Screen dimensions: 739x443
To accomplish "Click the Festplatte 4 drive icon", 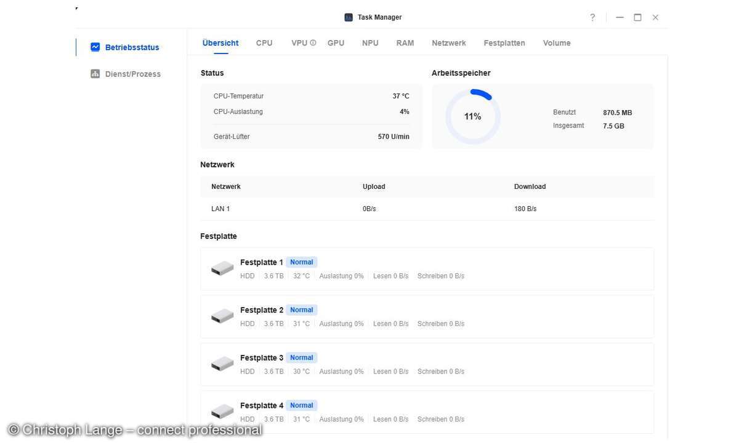I will 222,412.
